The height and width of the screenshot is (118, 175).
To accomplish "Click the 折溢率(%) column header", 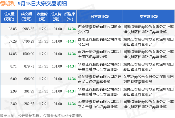I will [70, 17].
